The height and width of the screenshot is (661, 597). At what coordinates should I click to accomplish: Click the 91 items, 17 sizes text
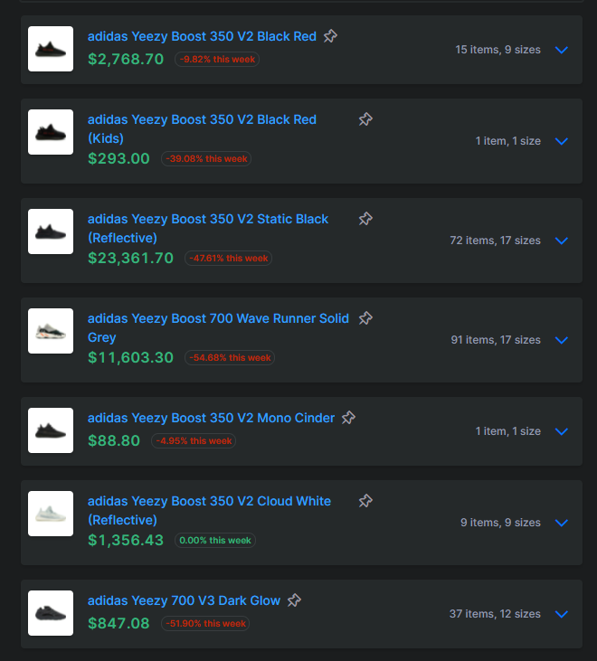click(x=496, y=340)
